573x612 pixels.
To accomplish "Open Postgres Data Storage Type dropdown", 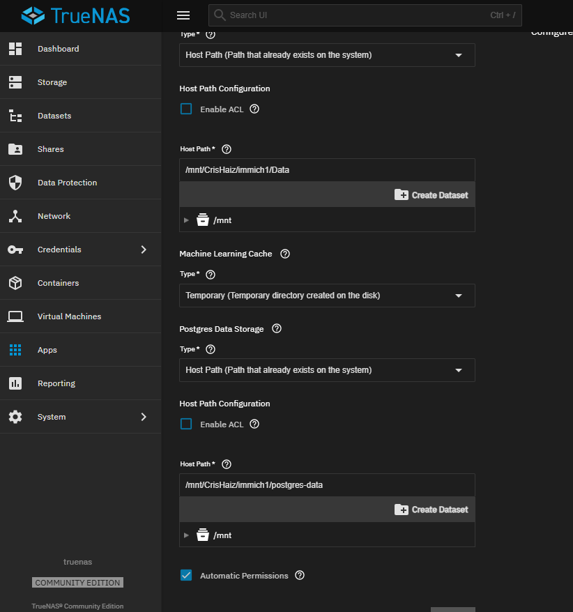I will pos(327,370).
